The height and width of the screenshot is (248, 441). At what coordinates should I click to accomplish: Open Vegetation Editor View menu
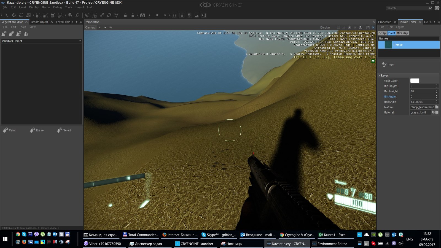click(x=33, y=27)
